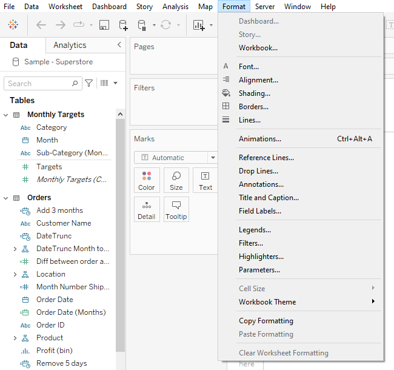The height and width of the screenshot is (370, 394).
Task: Click the view as list icon
Action: [x=104, y=82]
